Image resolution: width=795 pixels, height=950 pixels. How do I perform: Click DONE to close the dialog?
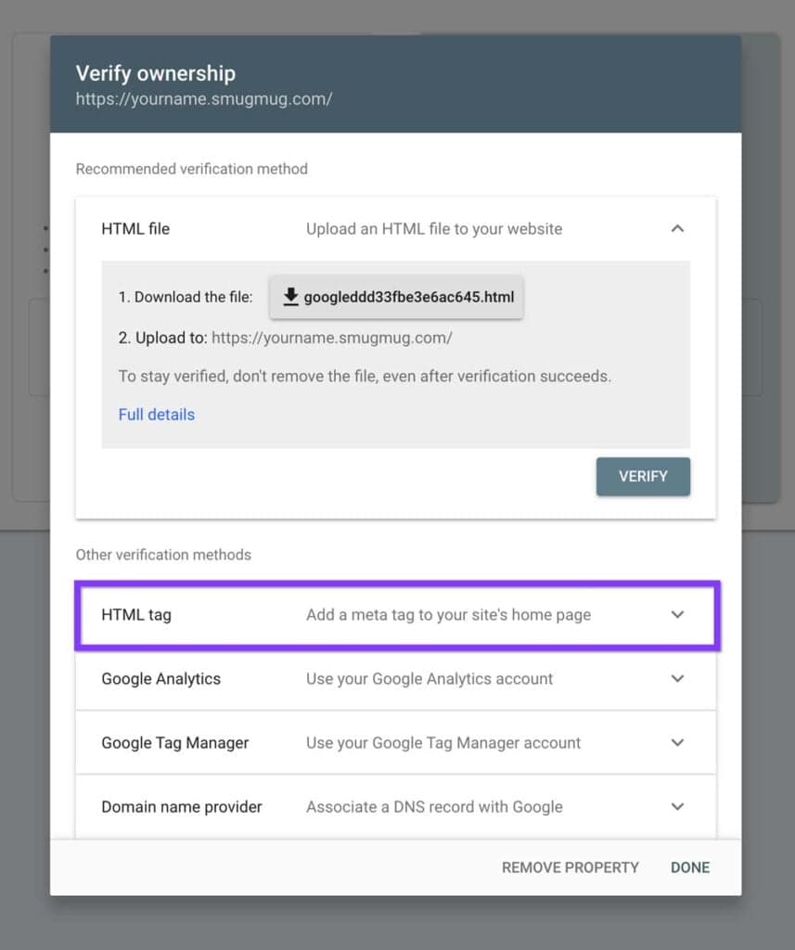point(689,867)
